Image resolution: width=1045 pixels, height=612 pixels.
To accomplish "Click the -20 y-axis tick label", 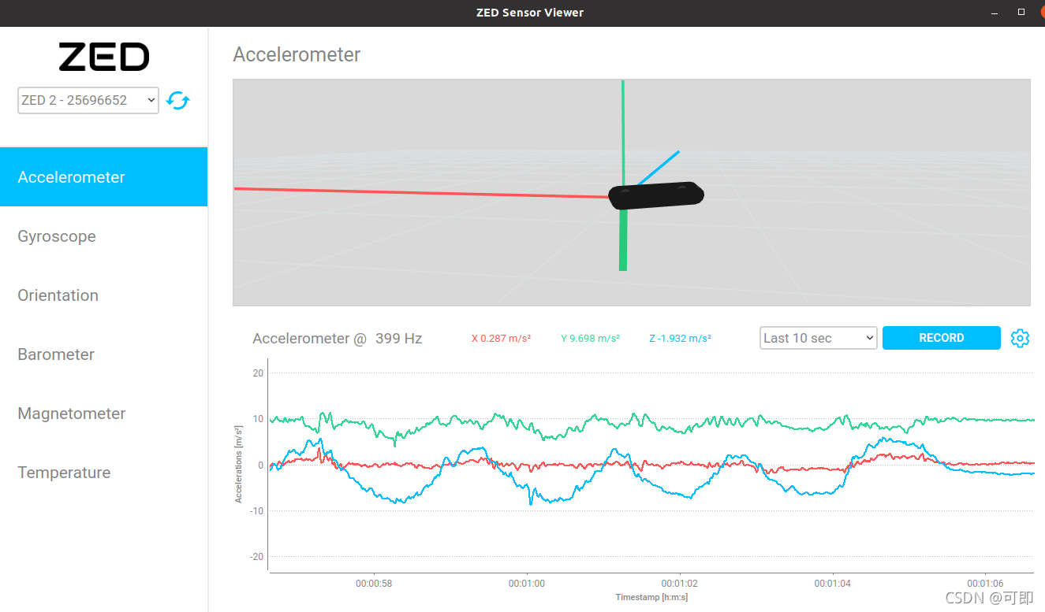I will pos(256,557).
